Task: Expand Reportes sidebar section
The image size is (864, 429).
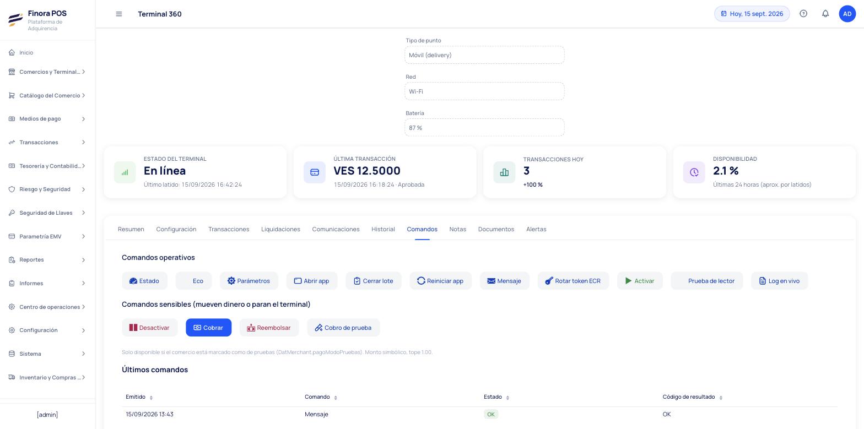Action: click(48, 260)
